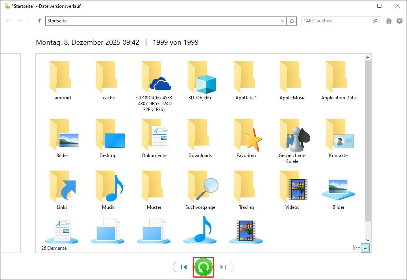407x280 pixels.
Task: Open the settings gear menu
Action: point(399,21)
